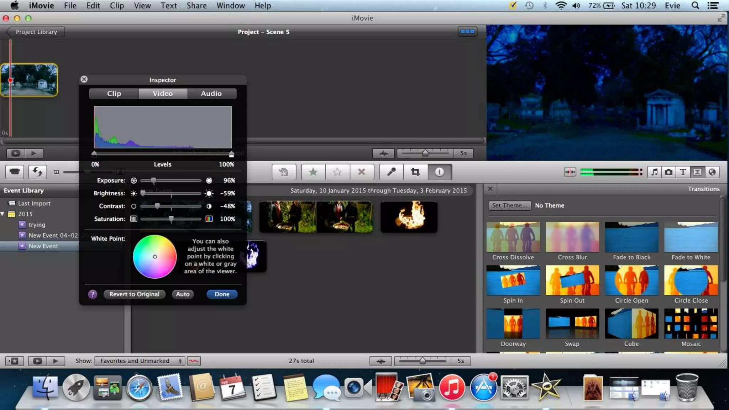Toggle the event library list button
The width and height of the screenshot is (729, 410).
[x=15, y=361]
